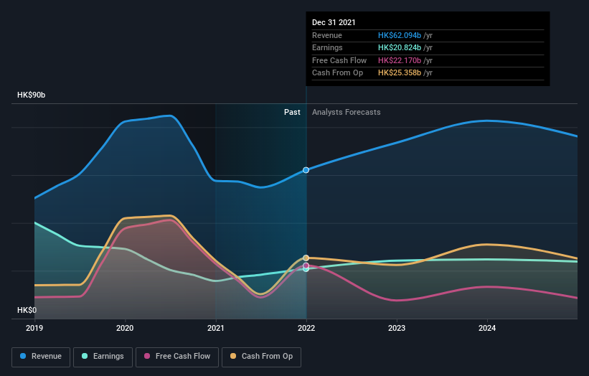This screenshot has width=589, height=376.
Task: Click the 2024 x-axis label
Action: [487, 328]
